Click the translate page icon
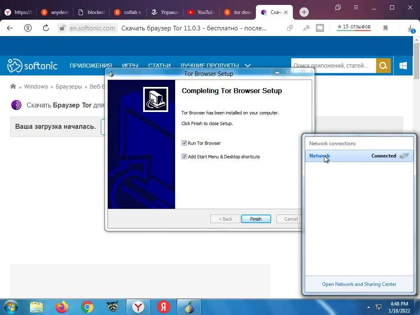 (306, 28)
